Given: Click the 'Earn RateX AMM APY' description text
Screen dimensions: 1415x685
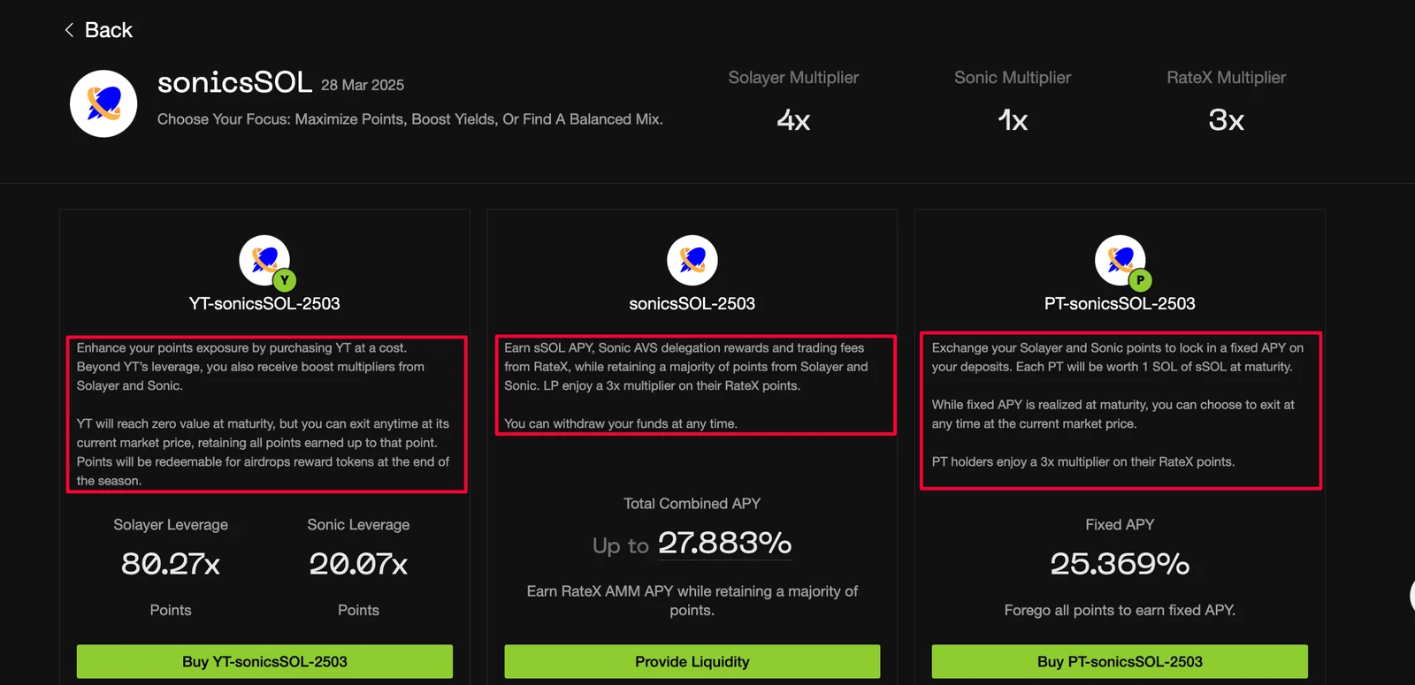Looking at the screenshot, I should pyautogui.click(x=692, y=601).
